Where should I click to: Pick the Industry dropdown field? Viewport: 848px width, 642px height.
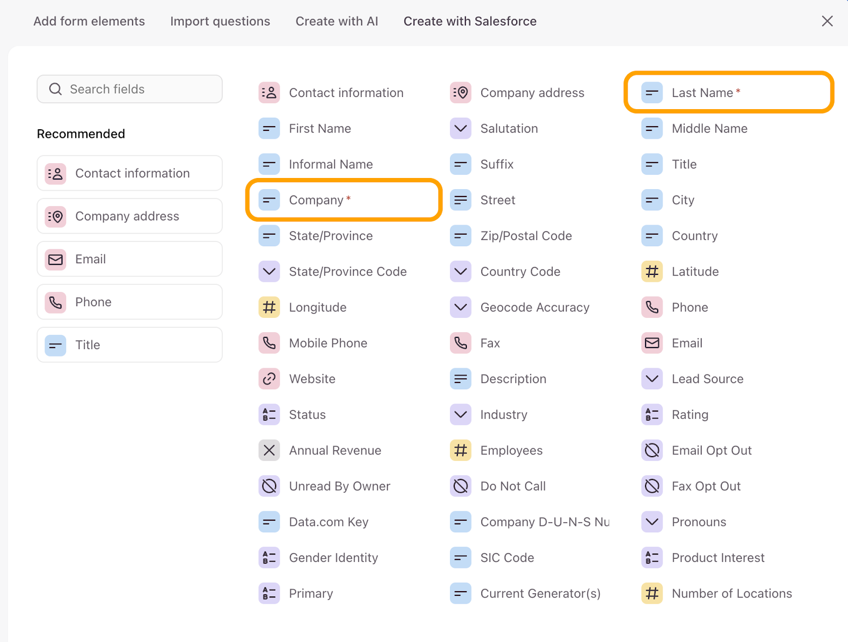[x=503, y=415]
